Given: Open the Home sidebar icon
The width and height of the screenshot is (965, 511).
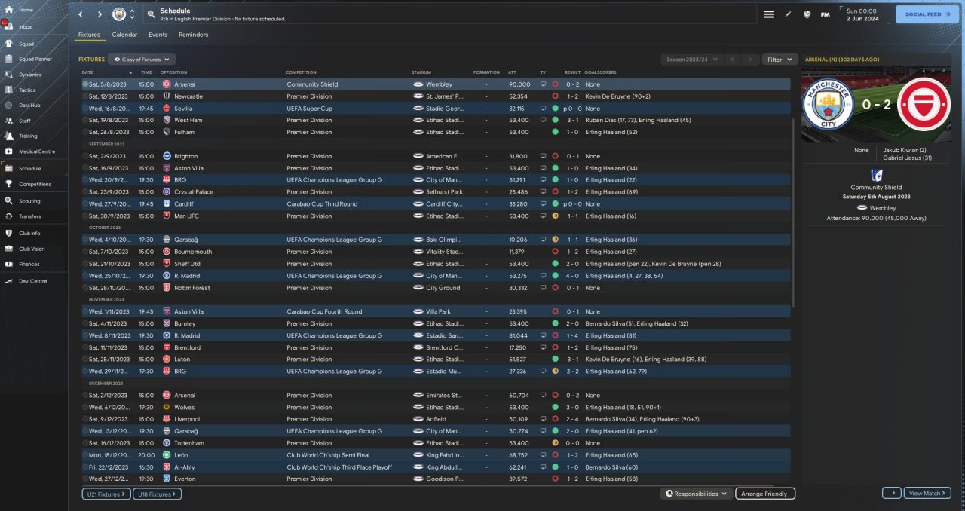Looking at the screenshot, I should click(x=9, y=10).
